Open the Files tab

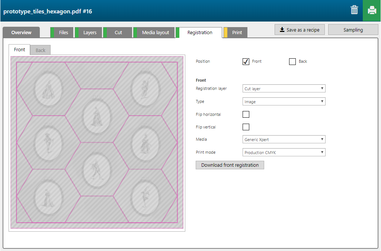click(x=64, y=33)
